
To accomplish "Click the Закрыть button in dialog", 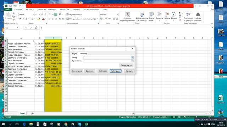I will tap(129, 71).
